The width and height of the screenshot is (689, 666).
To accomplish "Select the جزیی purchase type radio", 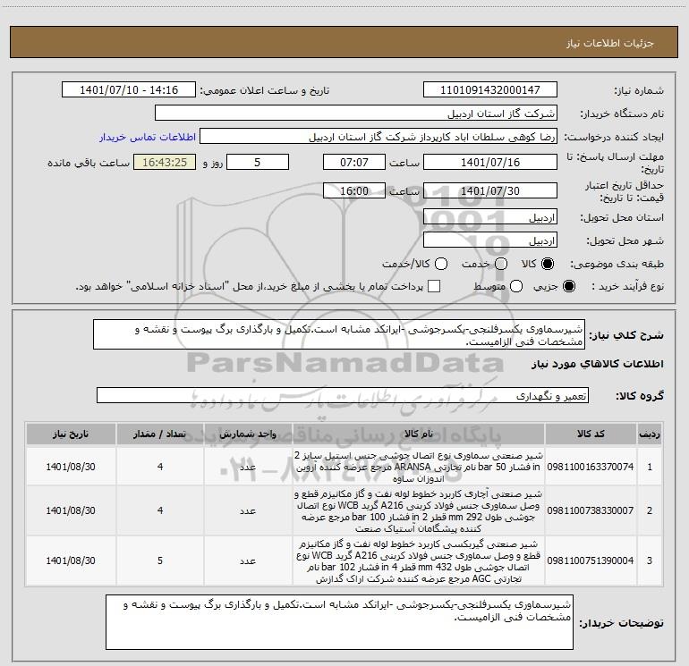I will [x=569, y=286].
